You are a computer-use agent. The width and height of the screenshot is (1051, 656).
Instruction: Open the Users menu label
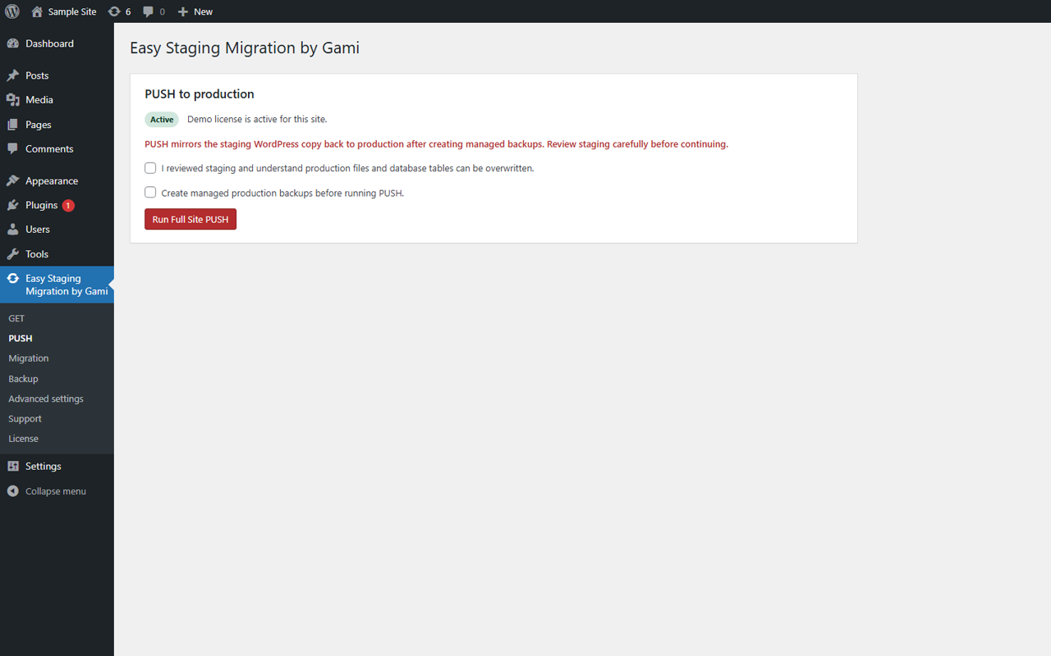38,230
